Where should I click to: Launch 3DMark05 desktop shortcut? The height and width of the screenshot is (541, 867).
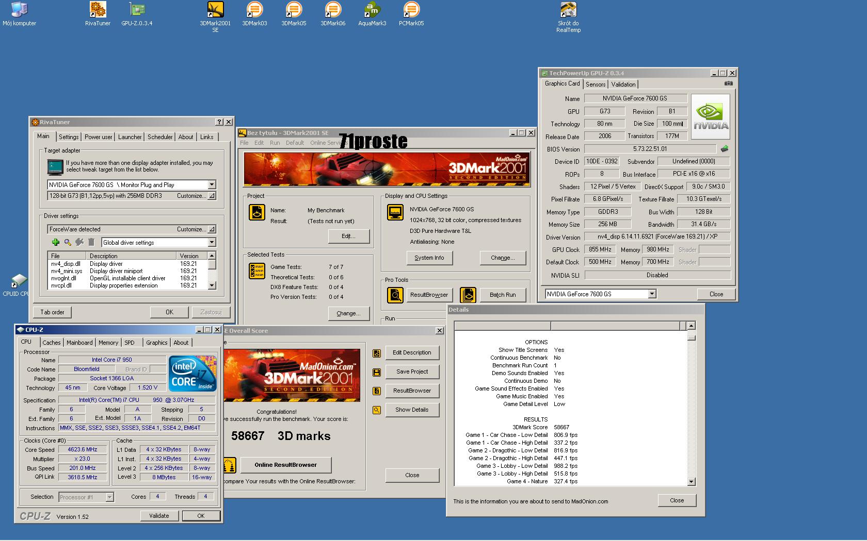pyautogui.click(x=294, y=14)
